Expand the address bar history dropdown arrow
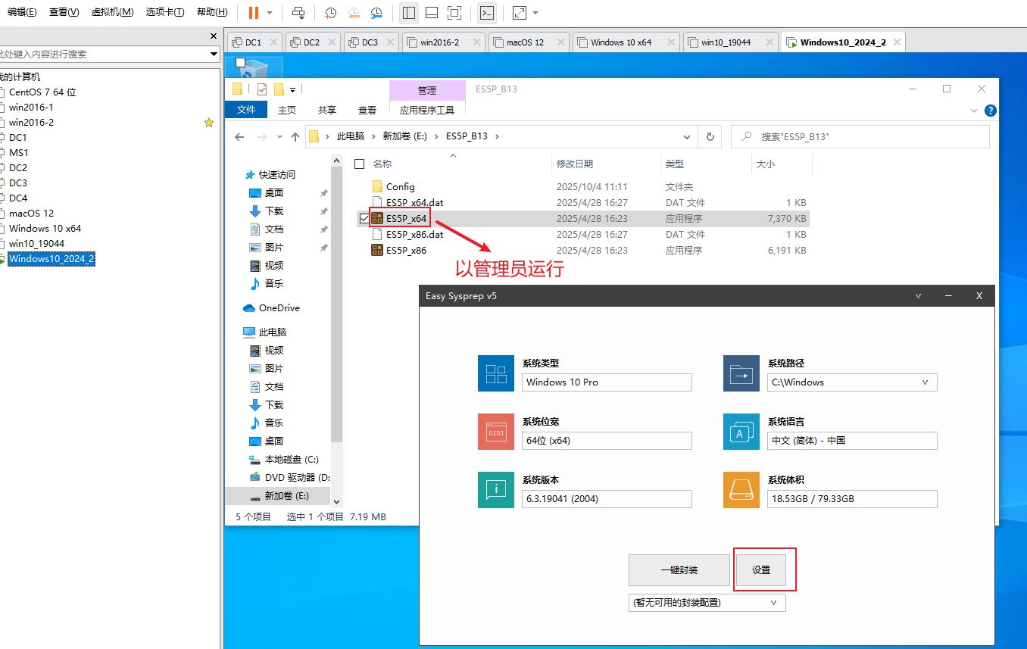 point(687,137)
